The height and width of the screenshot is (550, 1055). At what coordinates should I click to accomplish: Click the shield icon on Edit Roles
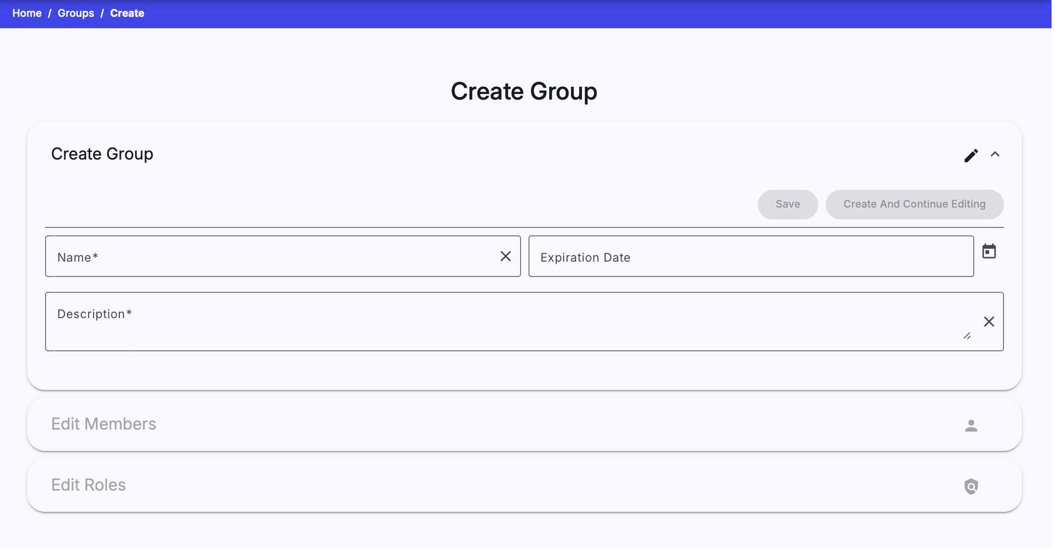pyautogui.click(x=971, y=486)
